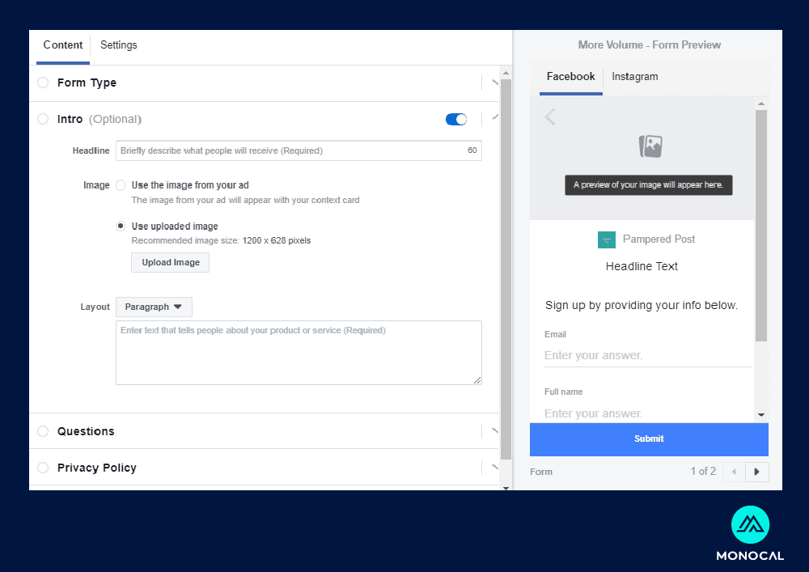Select Use the image from your ad
The image size is (809, 572).
pos(121,185)
